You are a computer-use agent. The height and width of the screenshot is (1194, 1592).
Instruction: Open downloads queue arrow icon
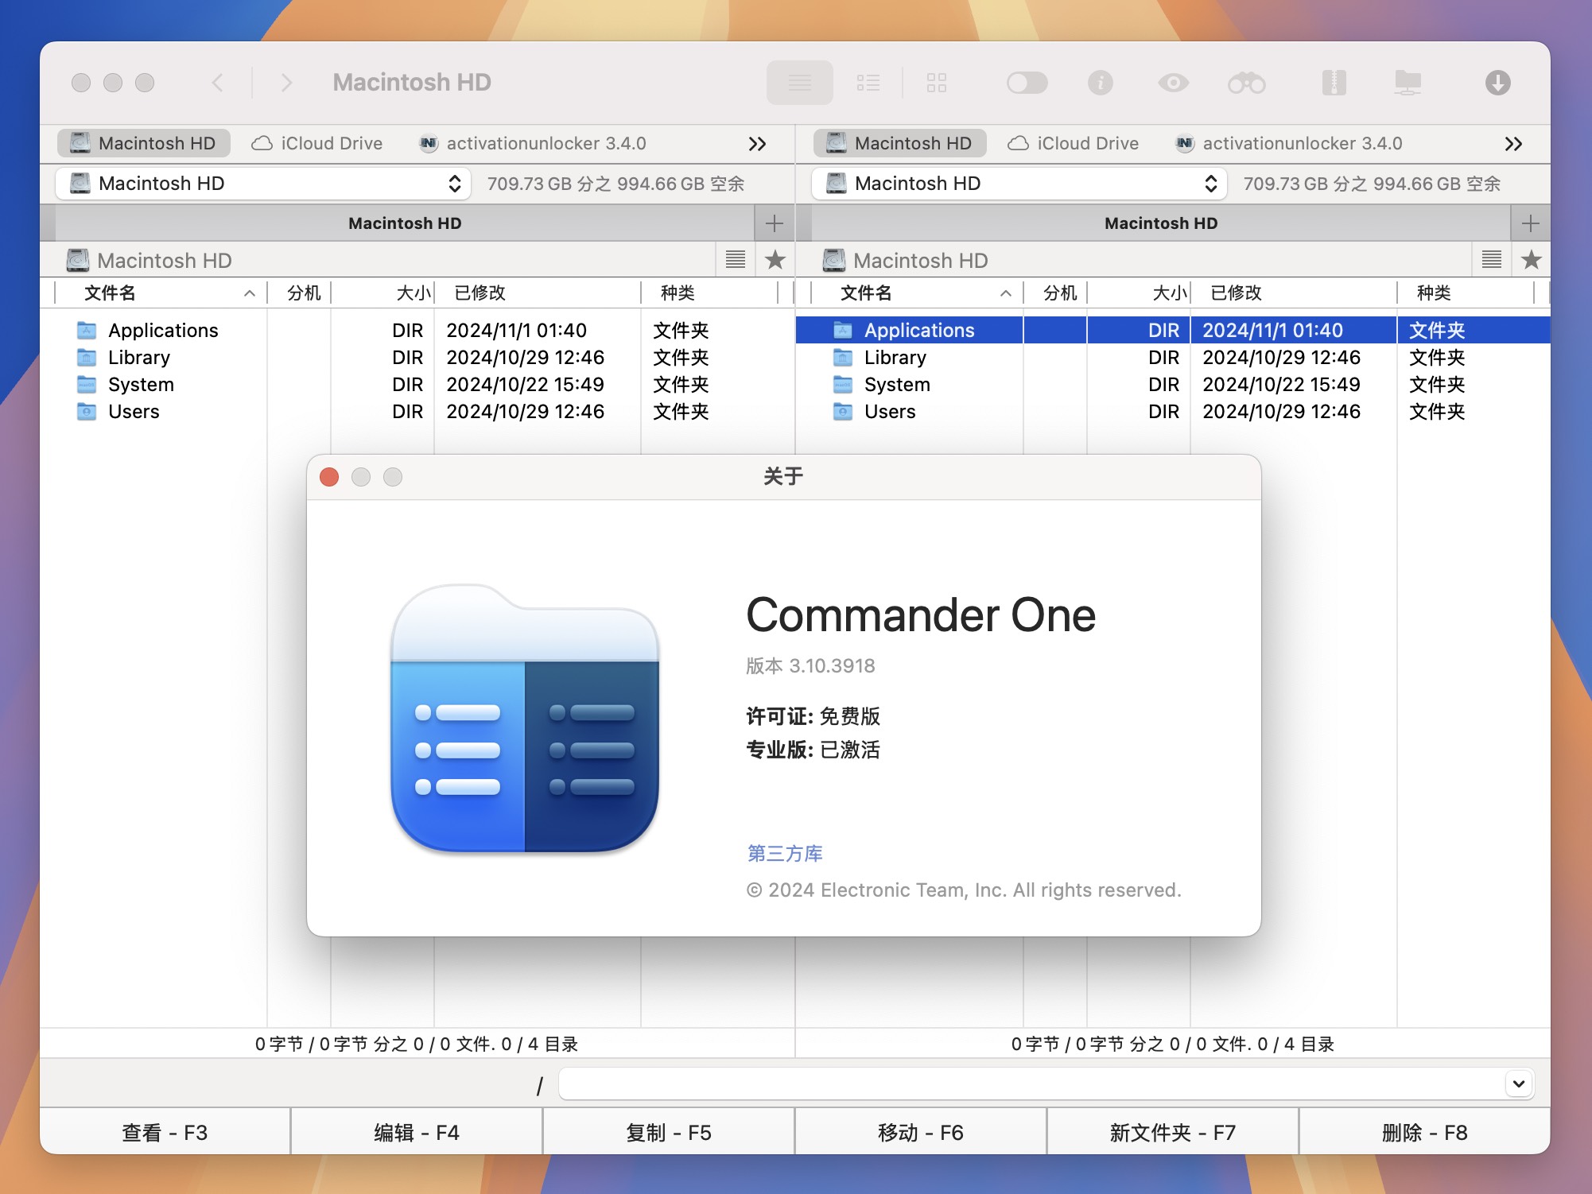coord(1497,83)
